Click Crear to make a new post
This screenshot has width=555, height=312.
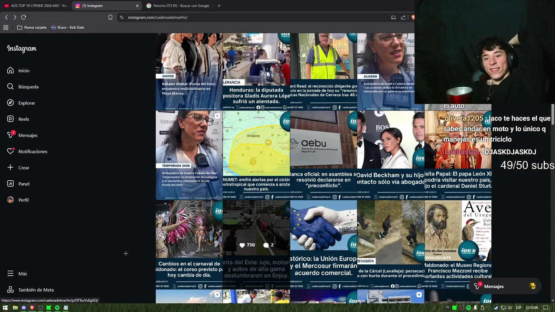pos(18,168)
